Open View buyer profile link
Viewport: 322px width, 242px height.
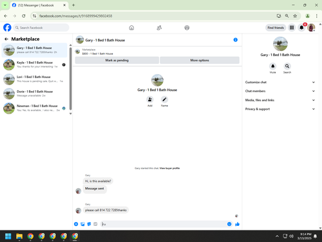(169, 168)
